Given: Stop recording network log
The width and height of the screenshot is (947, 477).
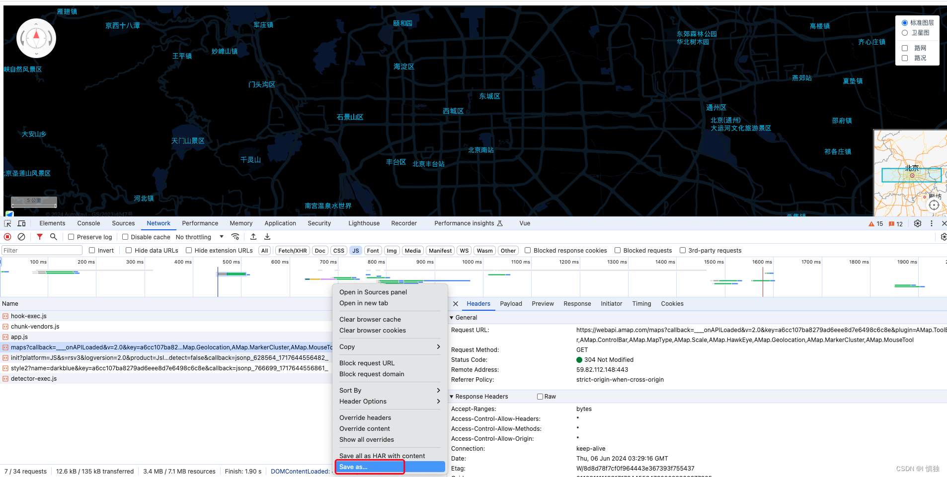Looking at the screenshot, I should point(7,237).
